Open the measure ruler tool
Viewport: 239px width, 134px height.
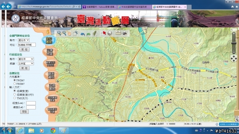118,33
